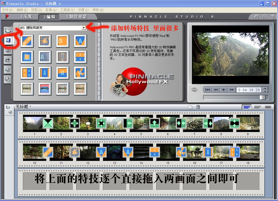Click the DVD toggle button

click(x=194, y=90)
